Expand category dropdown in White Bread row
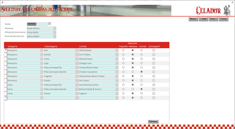The width and height of the screenshot is (235, 129). click(42, 50)
